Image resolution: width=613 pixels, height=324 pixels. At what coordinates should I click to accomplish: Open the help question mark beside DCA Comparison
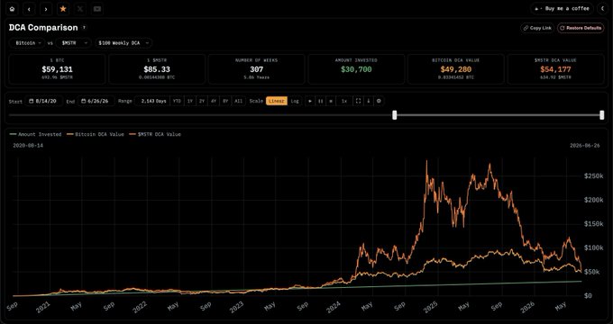click(84, 28)
